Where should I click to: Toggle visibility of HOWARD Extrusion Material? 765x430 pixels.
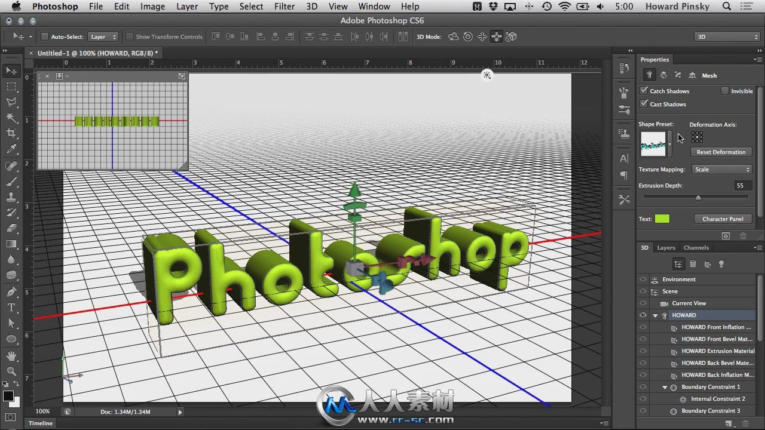643,351
